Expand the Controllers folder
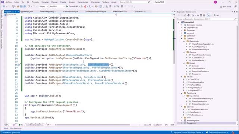Viewport: 239px width, 134px height. pyautogui.click(x=181, y=36)
